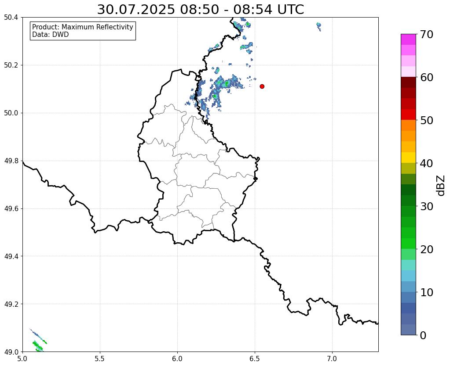Click the yellow colorbar segment above 40
This screenshot has width=450, height=366.
[x=408, y=158]
